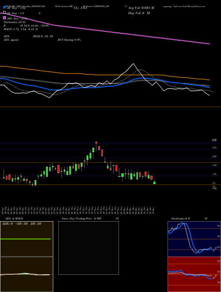This screenshot has width=221, height=292.
Task: Open the blue Stochastics mini chart
Action: [x=194, y=239]
